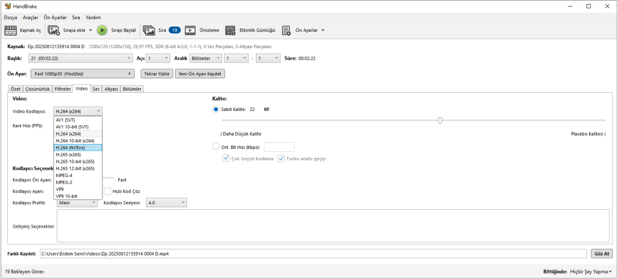618x279 pixels.
Task: Click the Farklı Kaydet output path field
Action: (313, 254)
